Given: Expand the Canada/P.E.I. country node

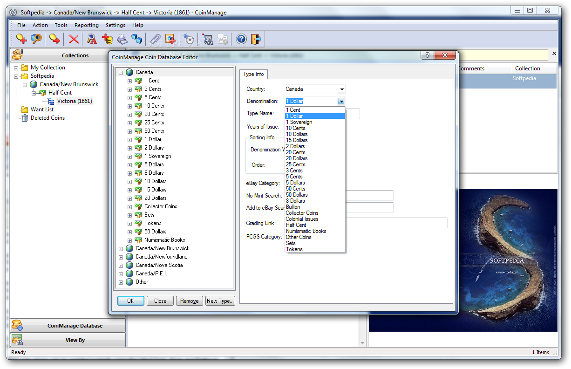Looking at the screenshot, I should 121,273.
